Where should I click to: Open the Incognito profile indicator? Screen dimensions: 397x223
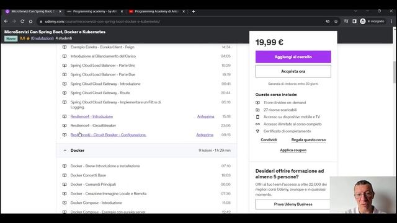372,21
